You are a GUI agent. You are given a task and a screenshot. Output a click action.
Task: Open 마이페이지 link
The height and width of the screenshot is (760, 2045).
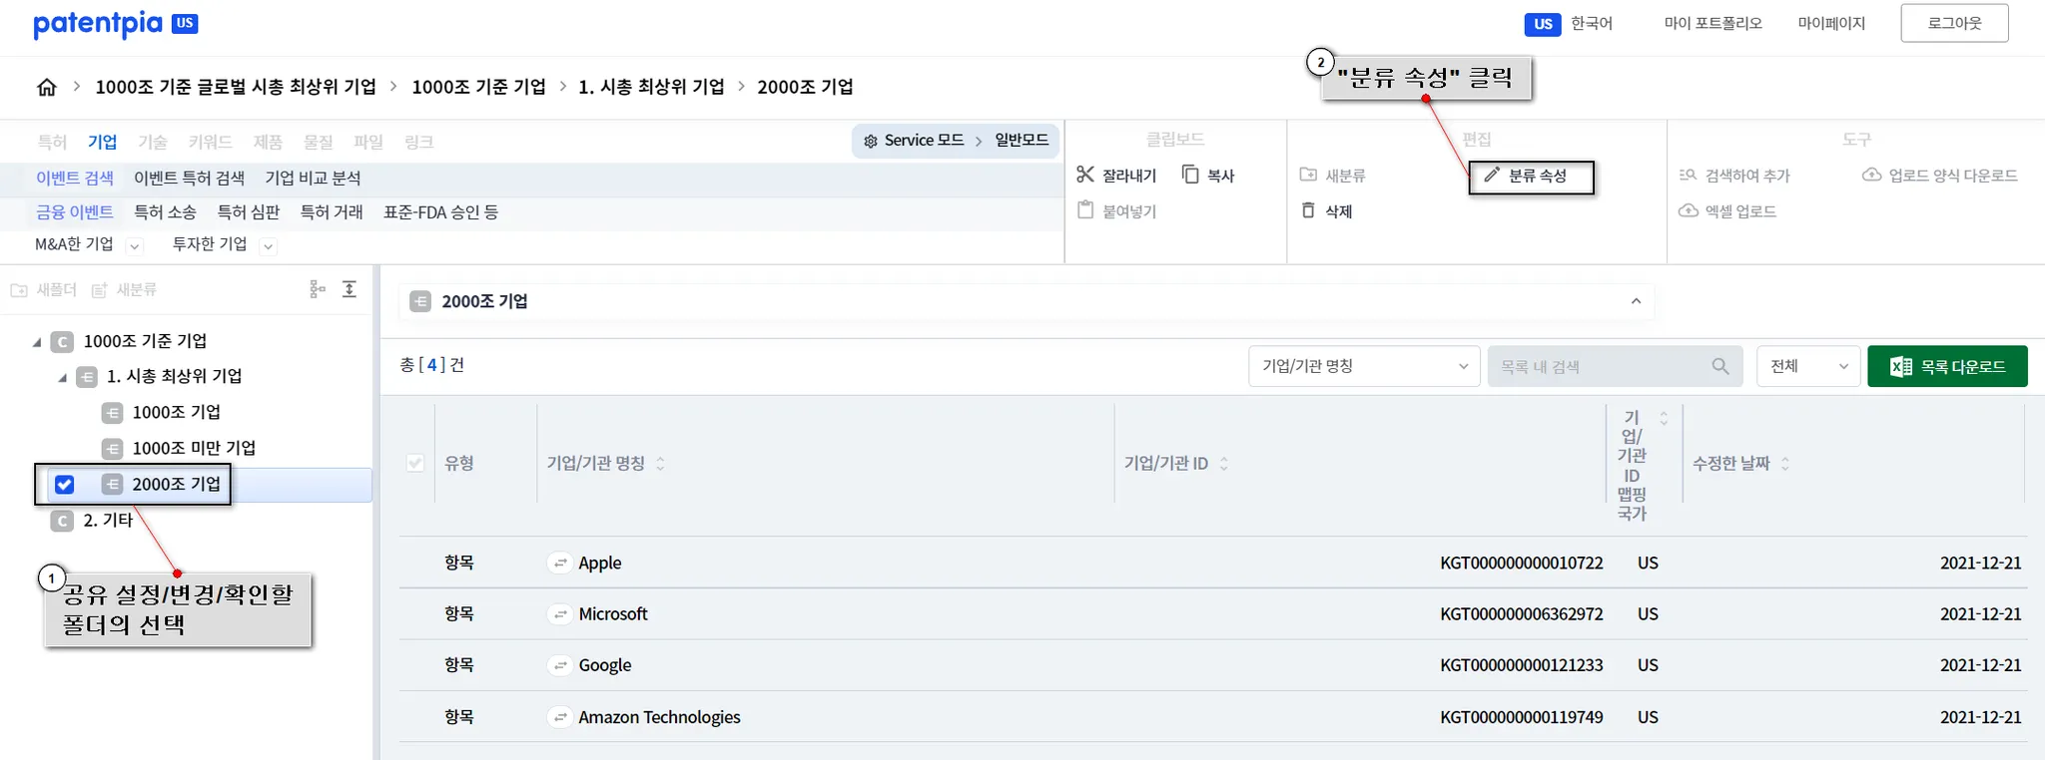pyautogui.click(x=1831, y=23)
